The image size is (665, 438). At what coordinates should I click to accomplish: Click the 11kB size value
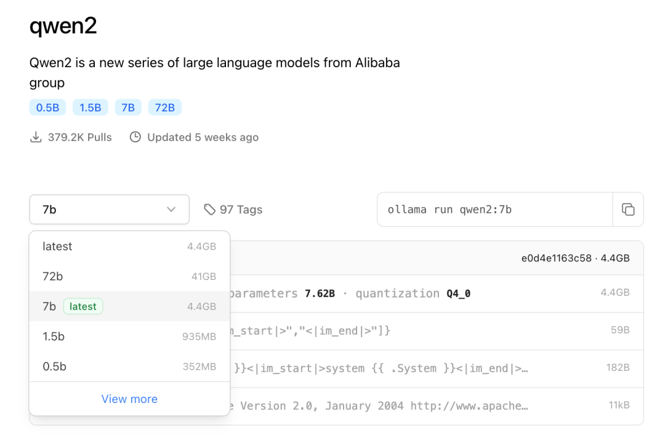619,405
